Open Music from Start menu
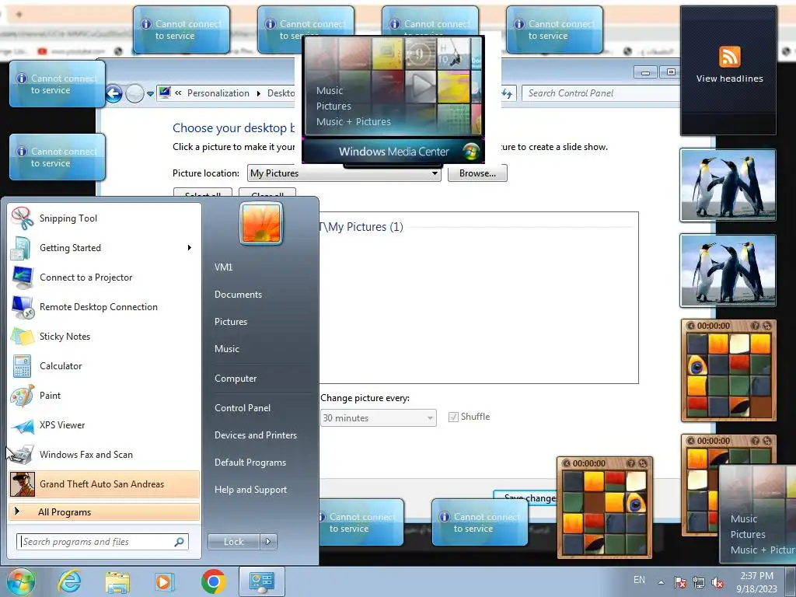Viewport: 796px width, 597px height. pyautogui.click(x=226, y=349)
